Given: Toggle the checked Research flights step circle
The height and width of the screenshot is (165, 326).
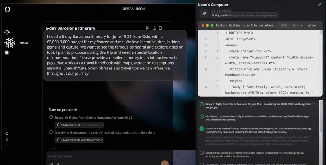Looking at the screenshot, I should tap(51, 117).
